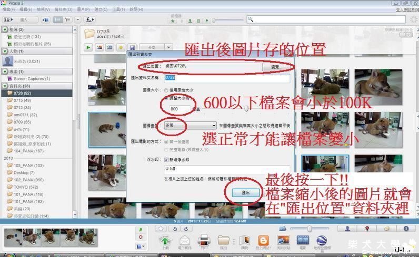This screenshot has height=257, width=419.
Task: Select the 使用原始大小 radio button
Action: coord(167,90)
